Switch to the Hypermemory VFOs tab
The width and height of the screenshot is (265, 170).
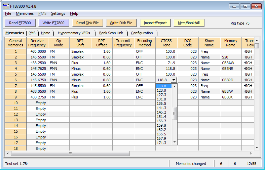click(74, 33)
